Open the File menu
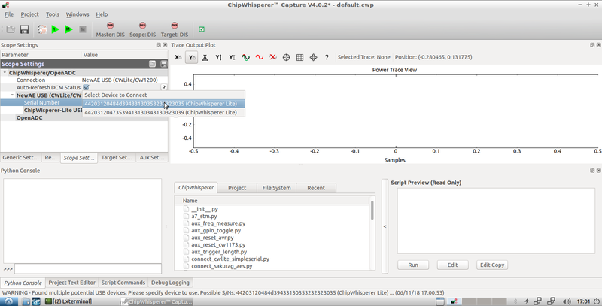This screenshot has width=602, height=306. 9,14
